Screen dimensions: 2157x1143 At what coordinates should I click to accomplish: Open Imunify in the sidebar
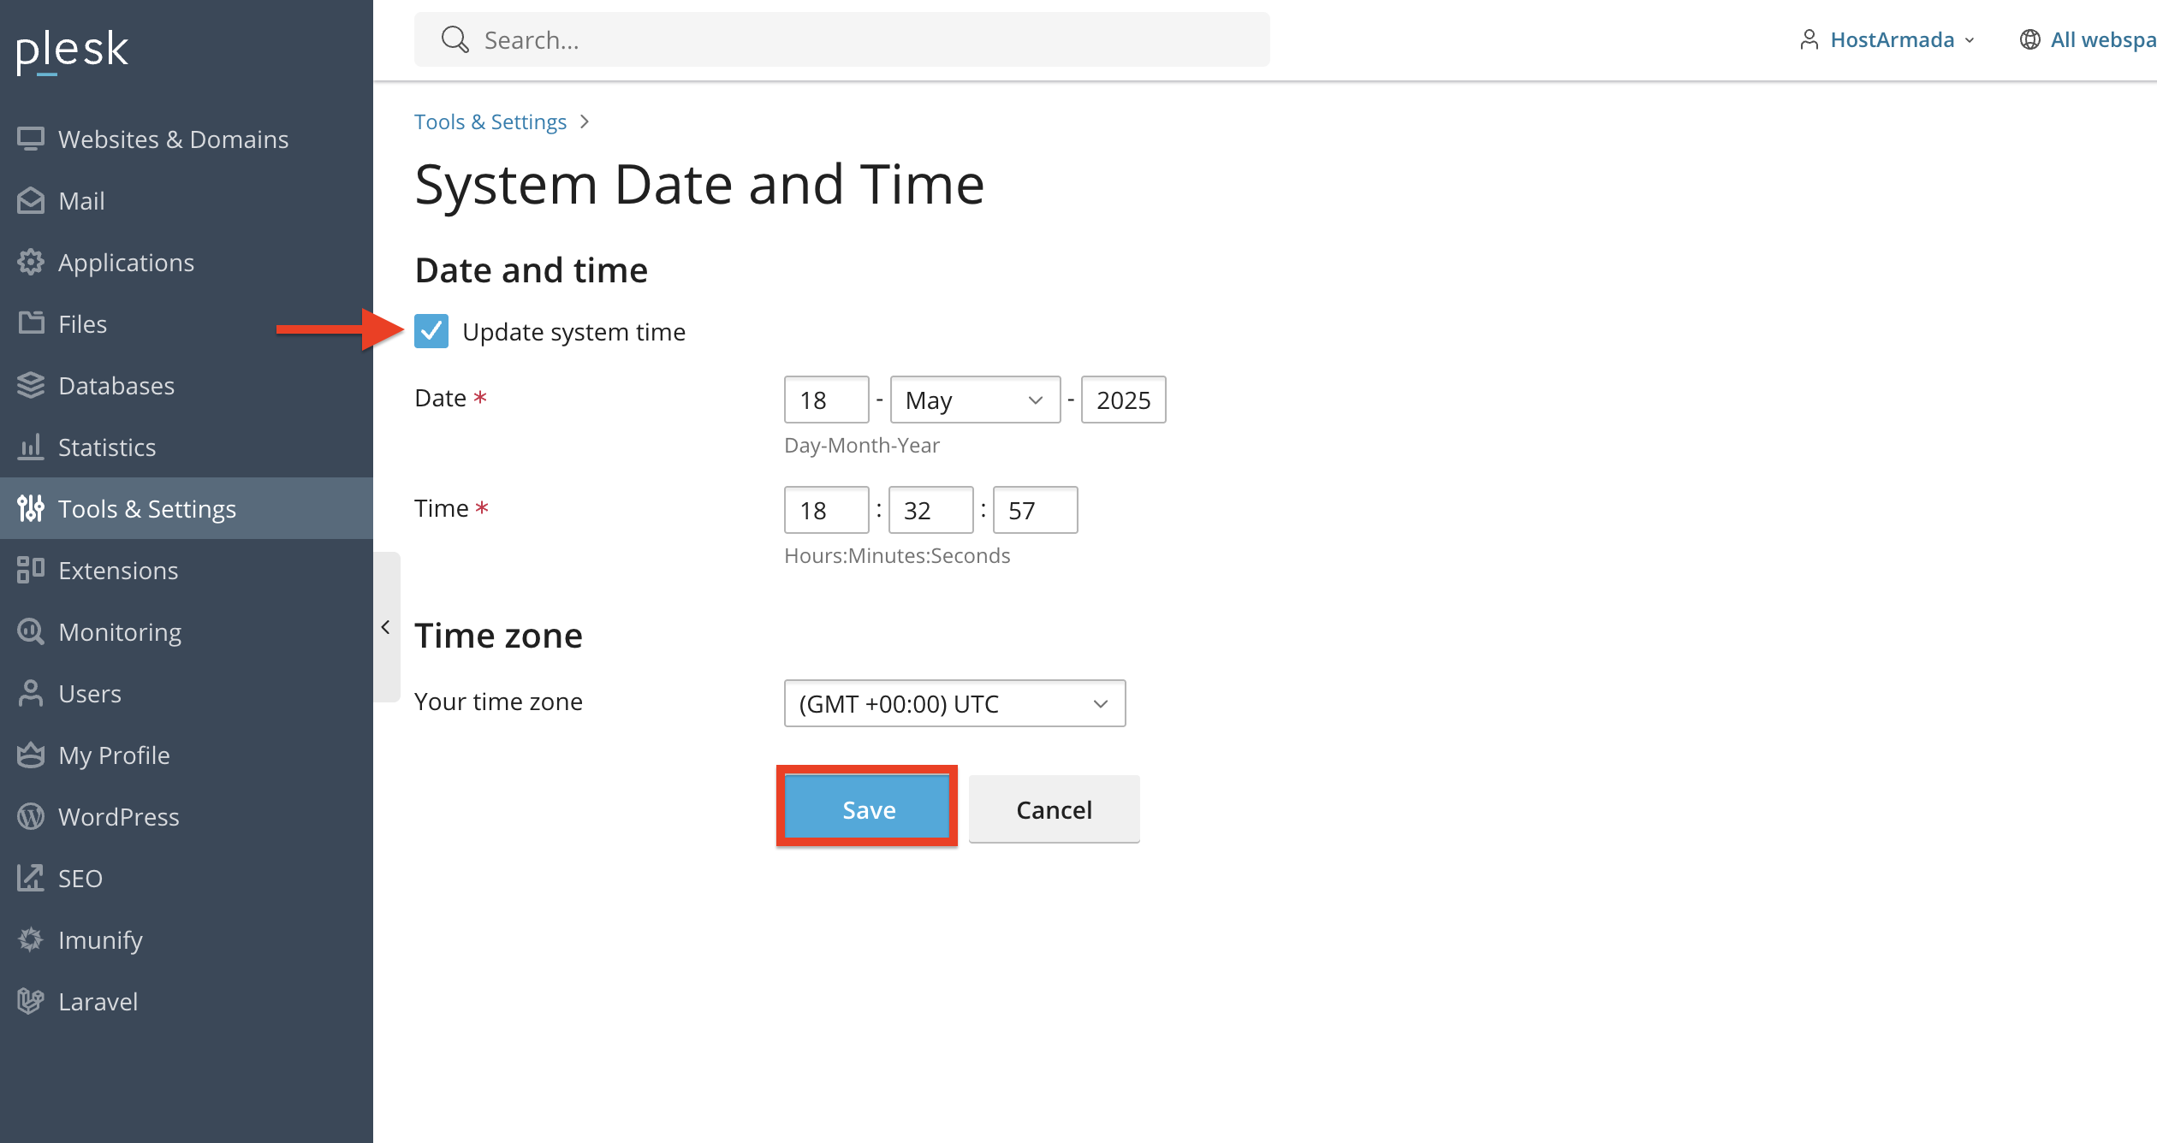[187, 939]
